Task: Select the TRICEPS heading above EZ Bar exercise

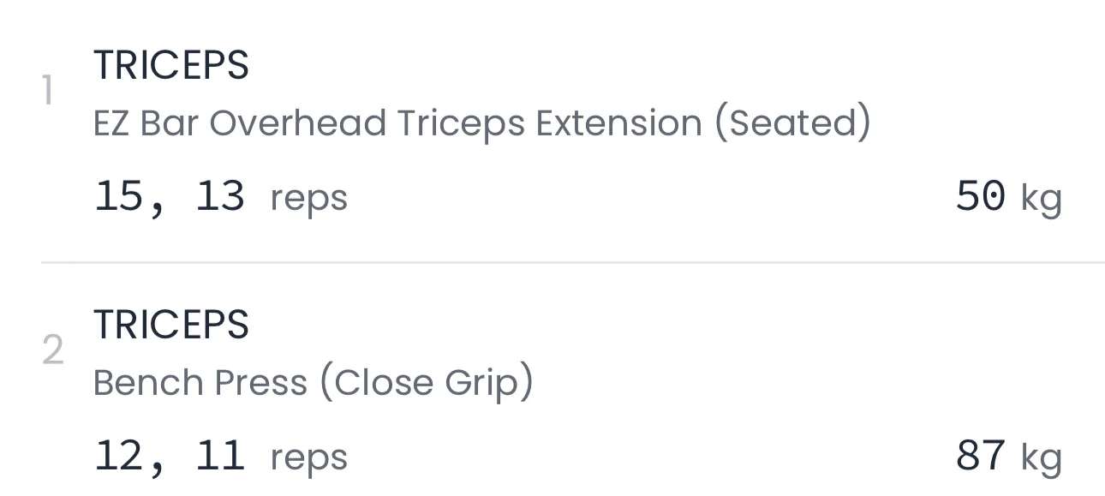Action: [170, 66]
